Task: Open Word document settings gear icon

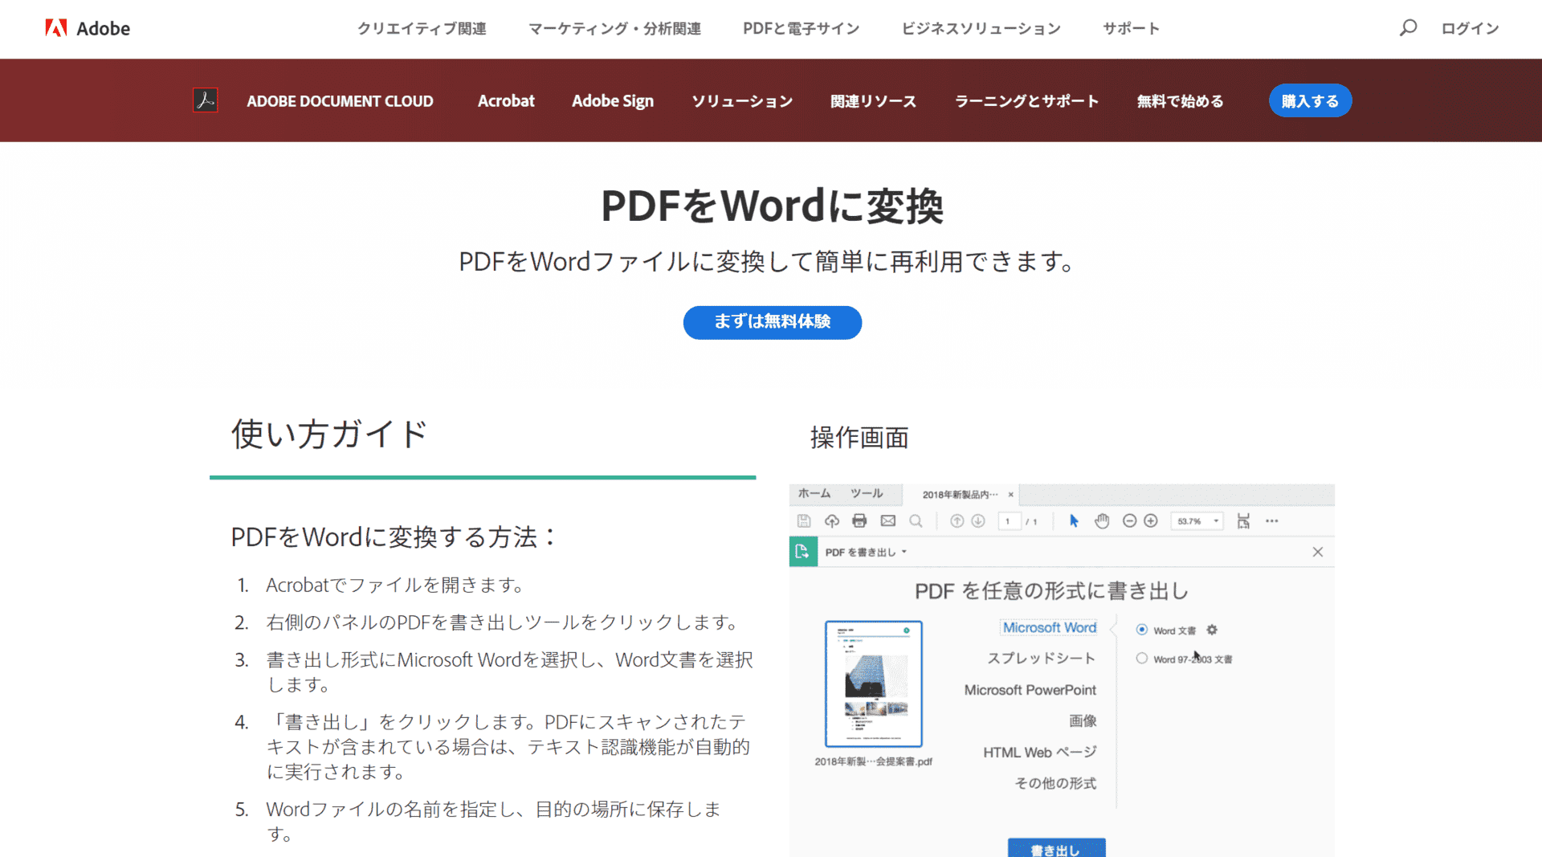Action: [1212, 631]
